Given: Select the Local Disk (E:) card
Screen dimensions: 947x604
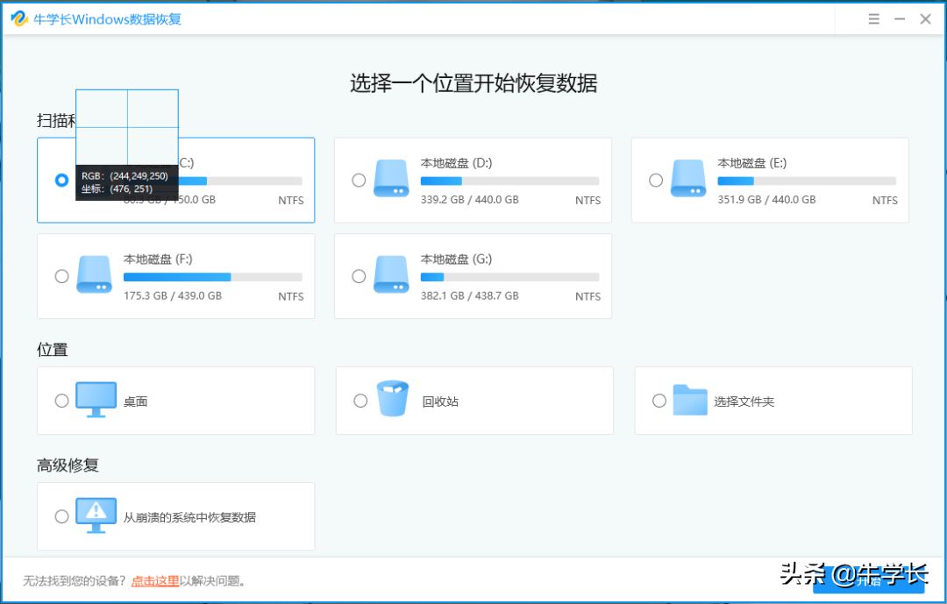Looking at the screenshot, I should (770, 180).
